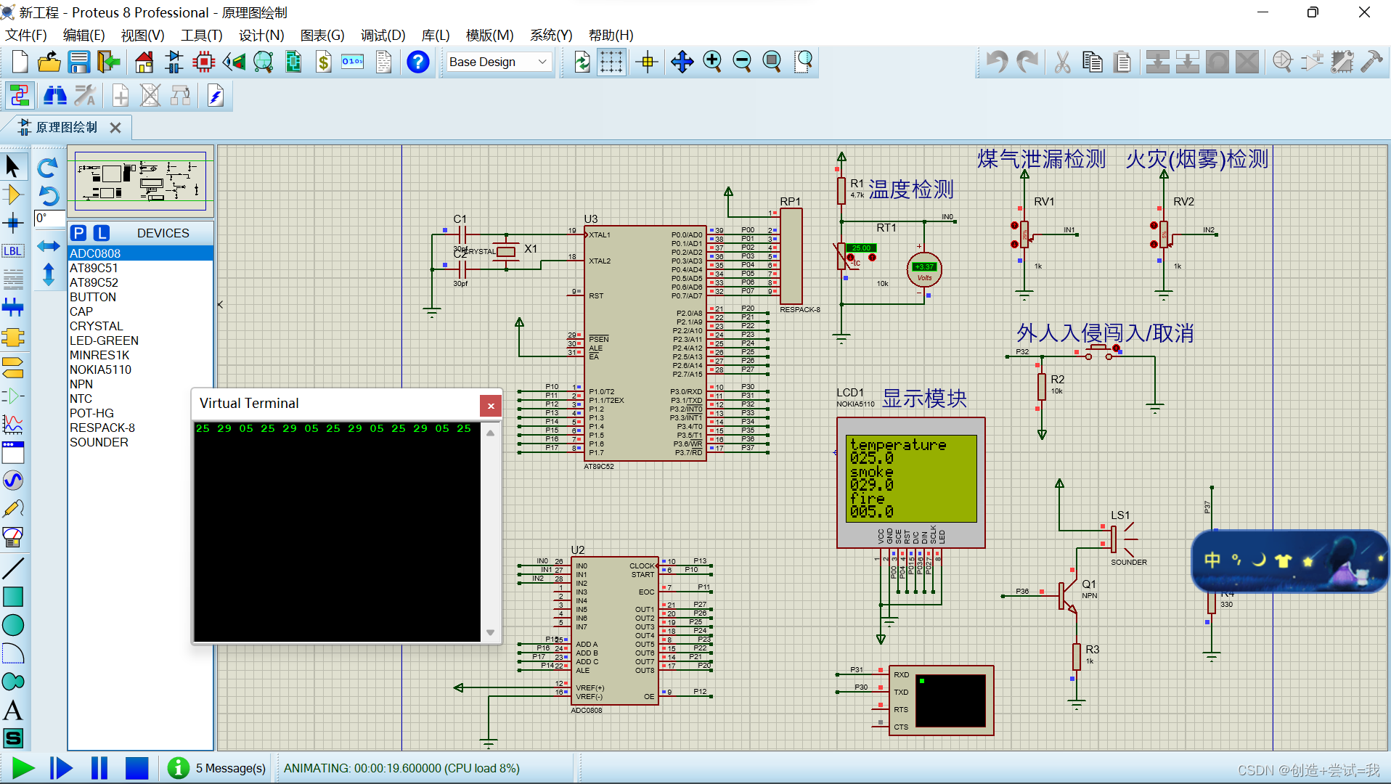The width and height of the screenshot is (1391, 784).
Task: Open the blue Help question icon
Action: 417,62
